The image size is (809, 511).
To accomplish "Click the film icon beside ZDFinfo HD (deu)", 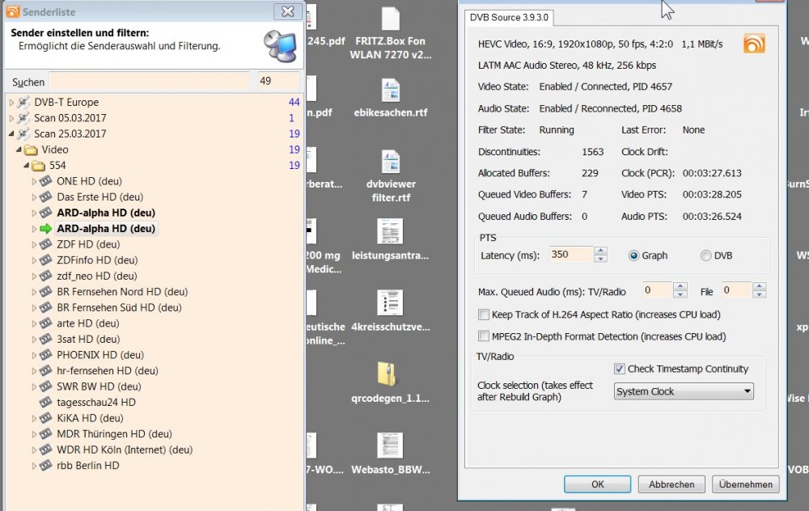I will pos(46,260).
